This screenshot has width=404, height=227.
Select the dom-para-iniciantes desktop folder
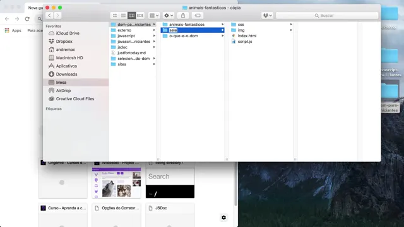[389, 96]
